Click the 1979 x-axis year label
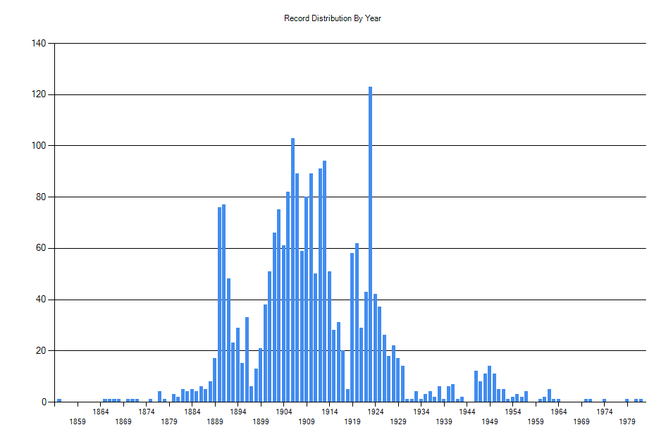The image size is (666, 444). tap(627, 421)
